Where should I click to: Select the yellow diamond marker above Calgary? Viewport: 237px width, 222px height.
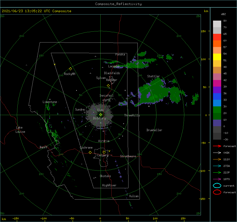(x=104, y=152)
